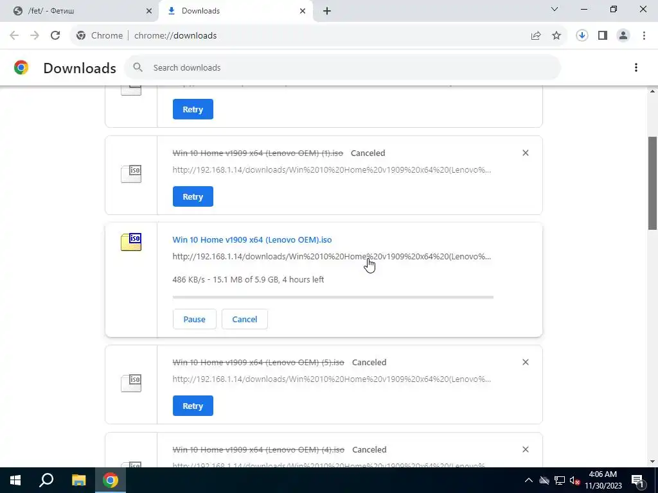Image resolution: width=658 pixels, height=493 pixels.
Task: Click the browser back arrow
Action: point(14,36)
